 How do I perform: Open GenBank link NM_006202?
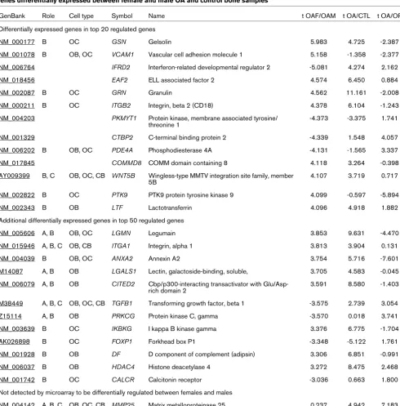tap(17, 150)
